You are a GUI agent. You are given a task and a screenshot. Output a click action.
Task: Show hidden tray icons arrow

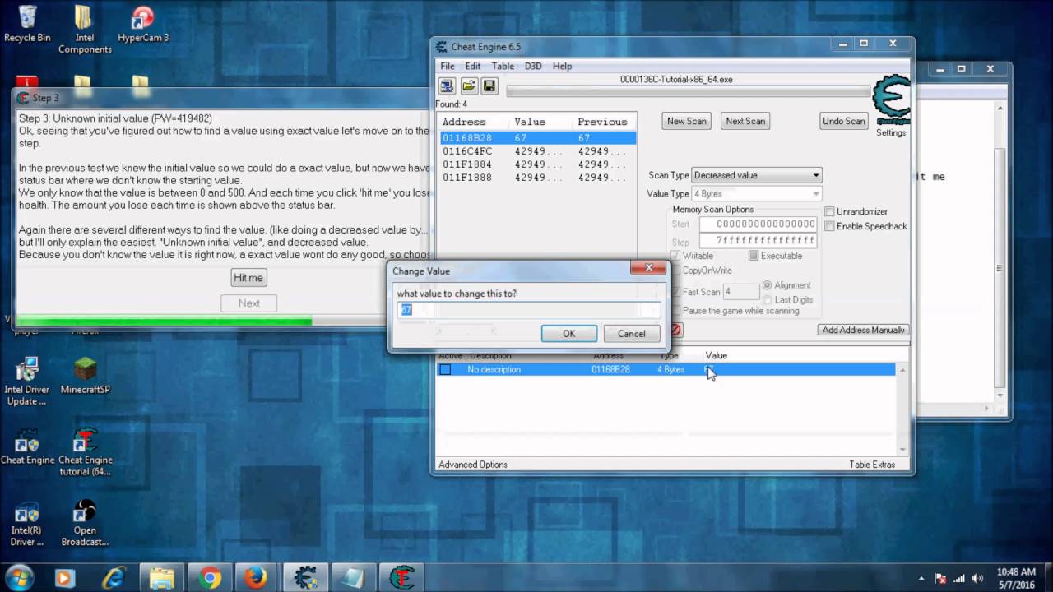(x=921, y=578)
